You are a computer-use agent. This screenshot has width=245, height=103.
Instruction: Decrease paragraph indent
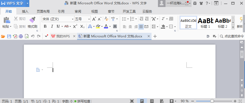(141, 19)
